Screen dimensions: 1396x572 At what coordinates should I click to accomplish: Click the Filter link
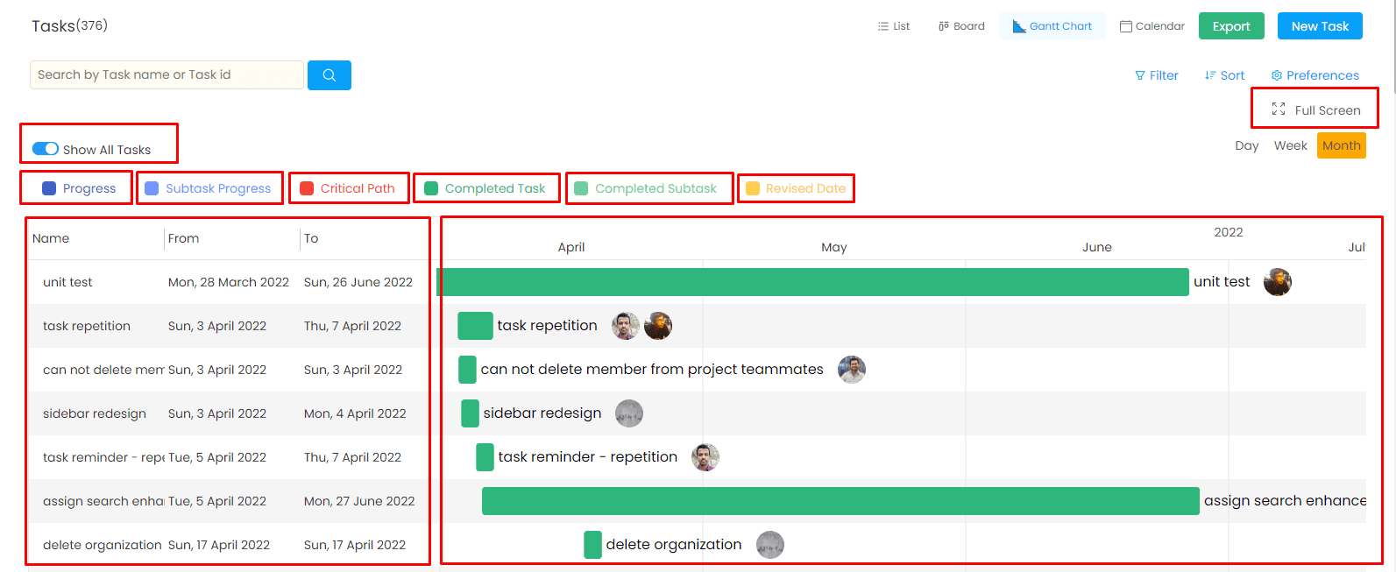click(1157, 75)
